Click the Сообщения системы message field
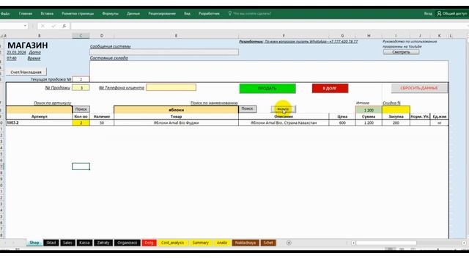 click(x=164, y=52)
